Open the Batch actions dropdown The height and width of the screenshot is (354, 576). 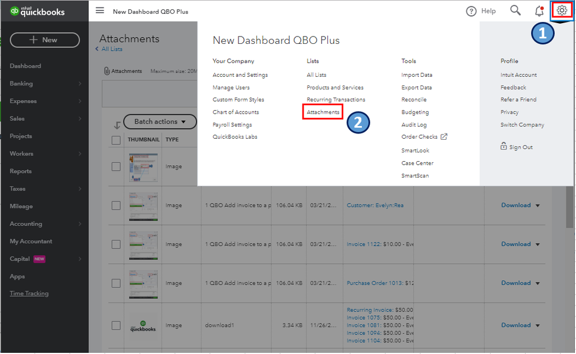coord(160,121)
